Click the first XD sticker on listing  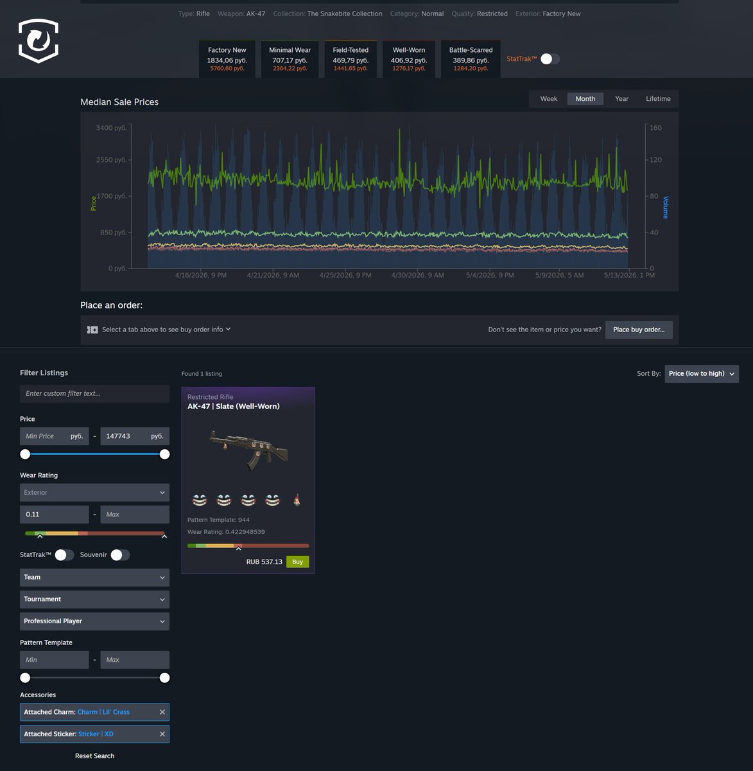pos(200,500)
